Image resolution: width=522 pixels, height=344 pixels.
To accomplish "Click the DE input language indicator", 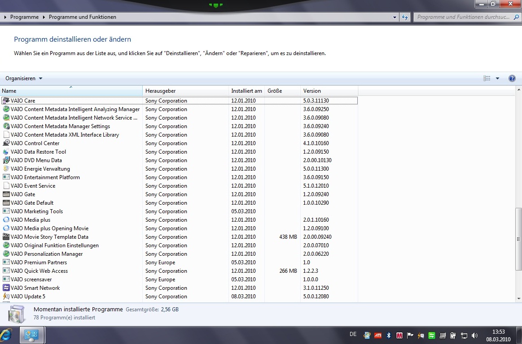I will click(x=353, y=334).
